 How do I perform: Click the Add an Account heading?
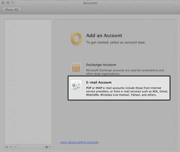(x=104, y=36)
